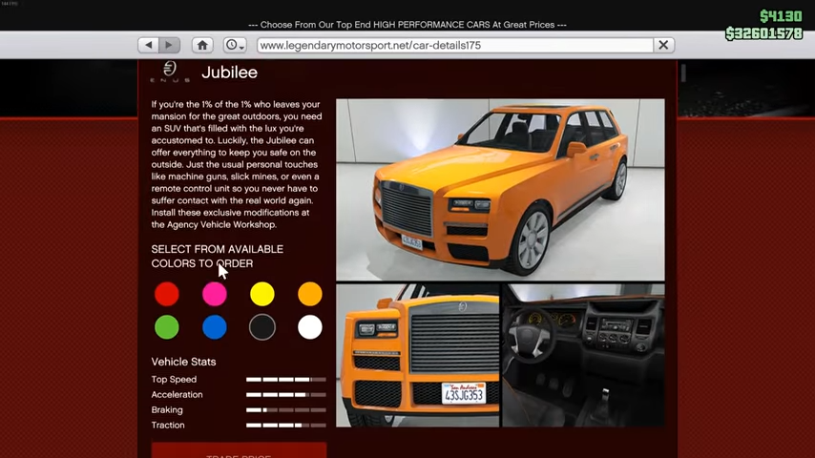Select the blue color swatch

coord(214,327)
